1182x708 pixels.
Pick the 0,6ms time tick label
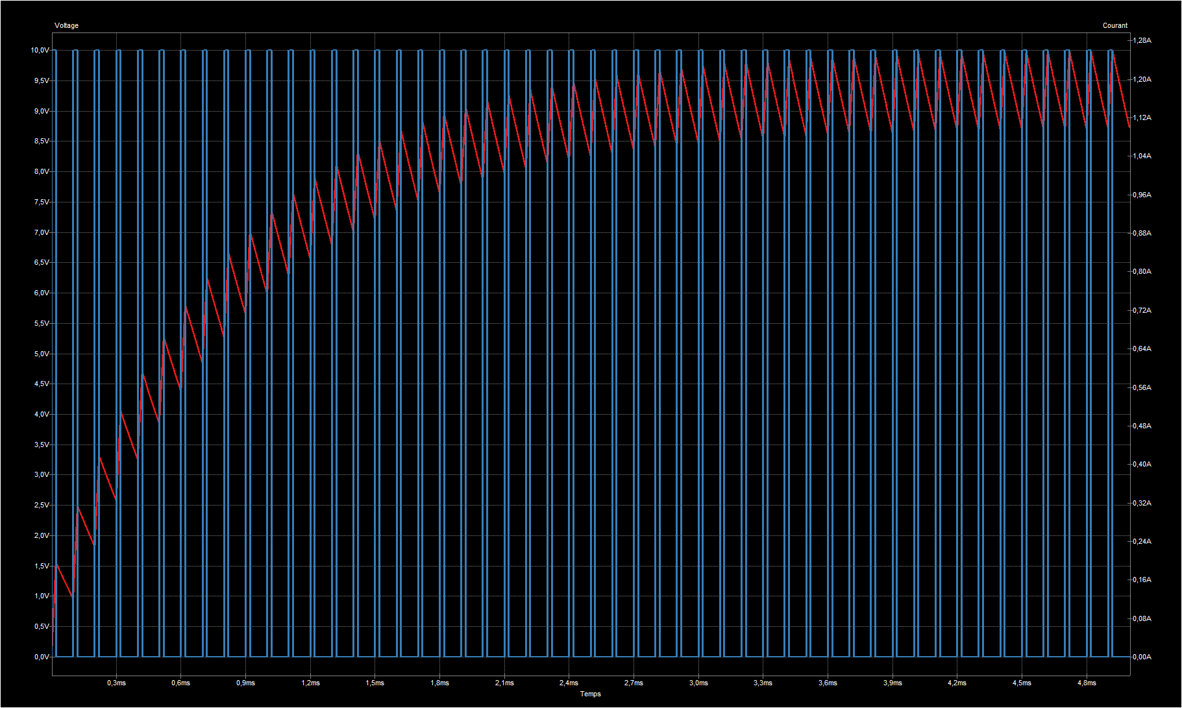click(x=181, y=683)
